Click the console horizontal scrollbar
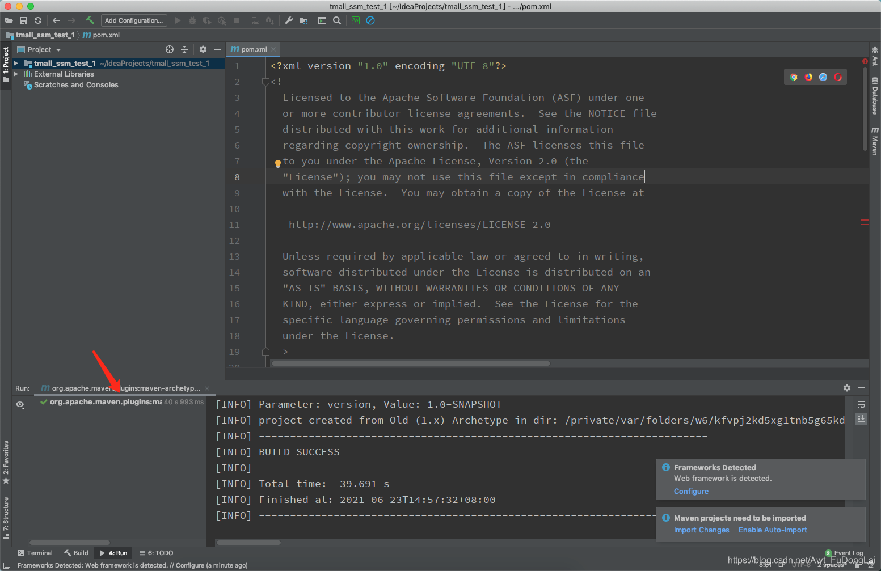 (249, 543)
